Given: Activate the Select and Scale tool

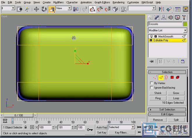Looking at the screenshot, I should pyautogui.click(x=52, y=9).
